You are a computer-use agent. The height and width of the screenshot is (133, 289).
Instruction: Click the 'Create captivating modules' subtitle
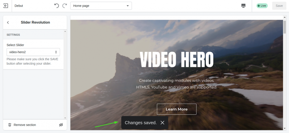coord(177,80)
